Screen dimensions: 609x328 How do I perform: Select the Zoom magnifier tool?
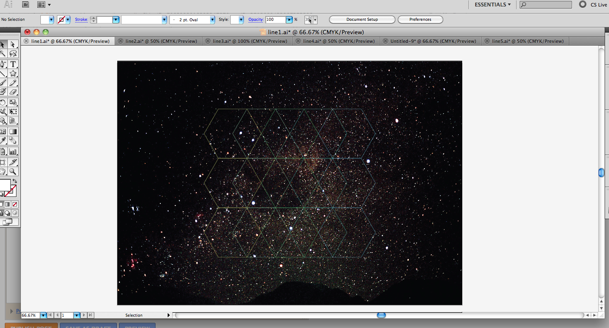[13, 171]
